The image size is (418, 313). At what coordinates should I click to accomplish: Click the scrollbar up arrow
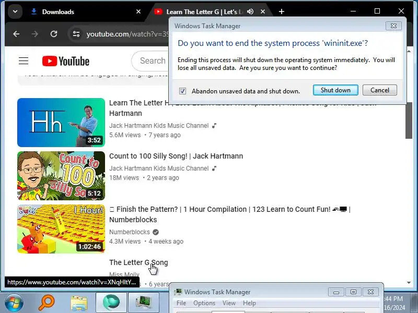[x=409, y=51]
